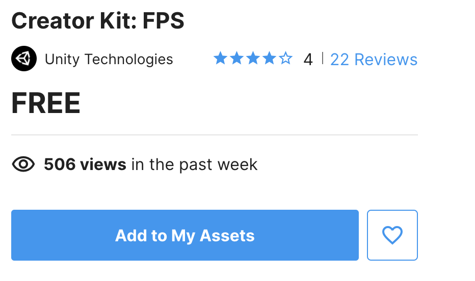Open the 22 Reviews link

(x=374, y=60)
